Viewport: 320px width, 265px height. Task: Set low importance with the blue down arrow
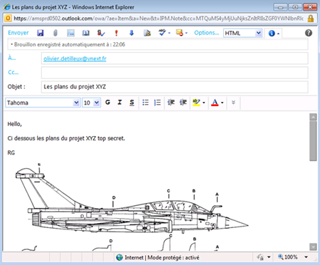(x=132, y=33)
